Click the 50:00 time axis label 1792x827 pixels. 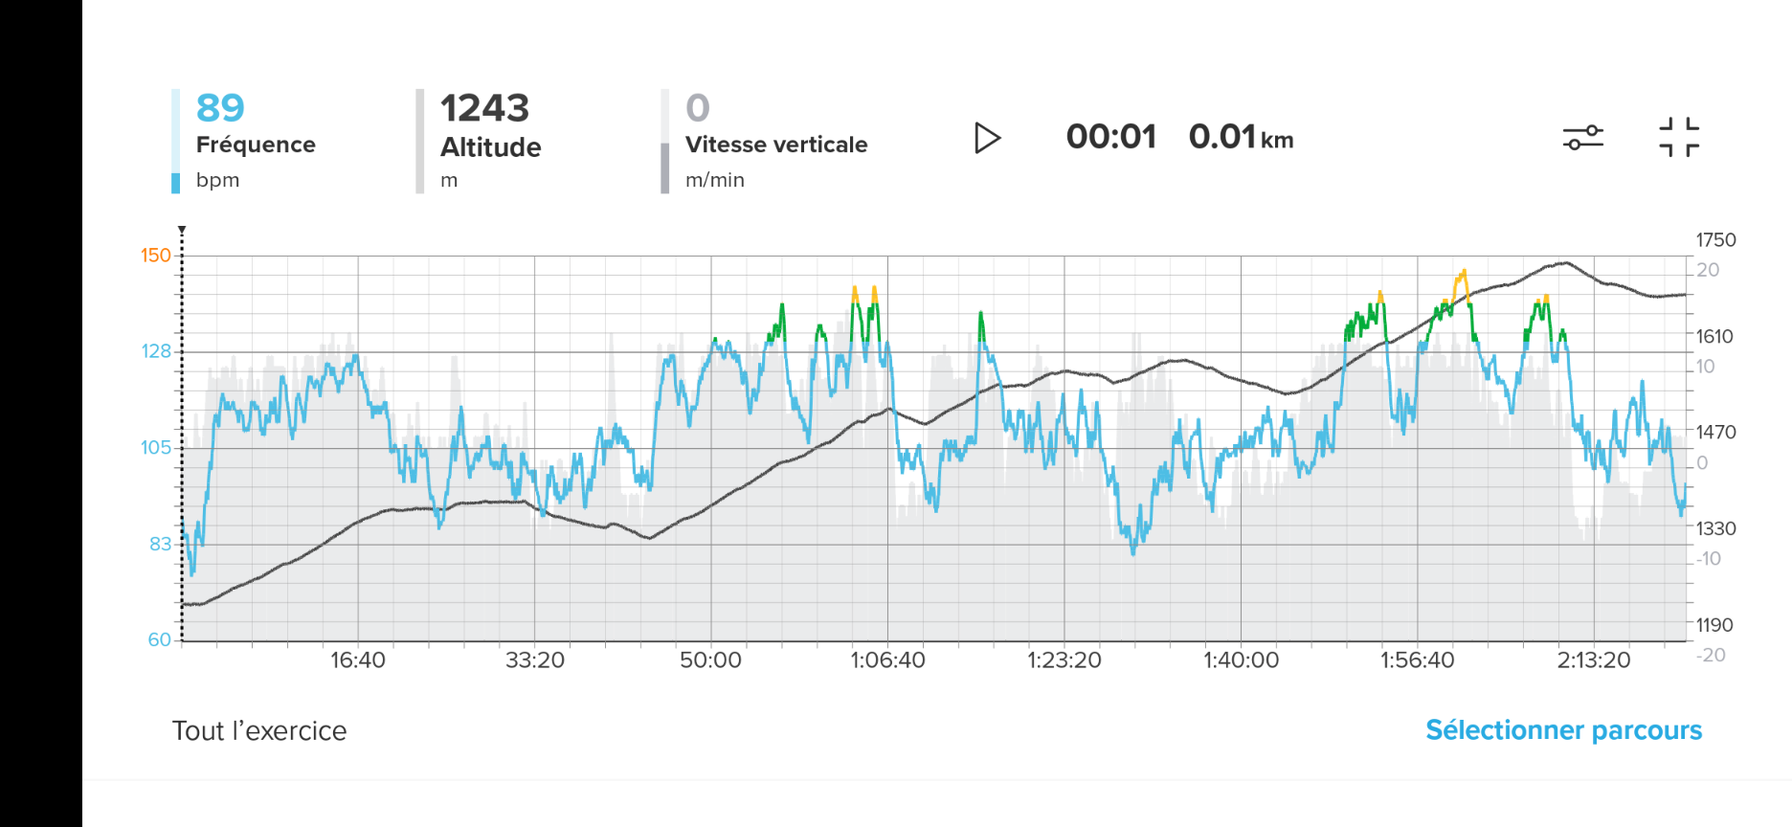pos(710,660)
